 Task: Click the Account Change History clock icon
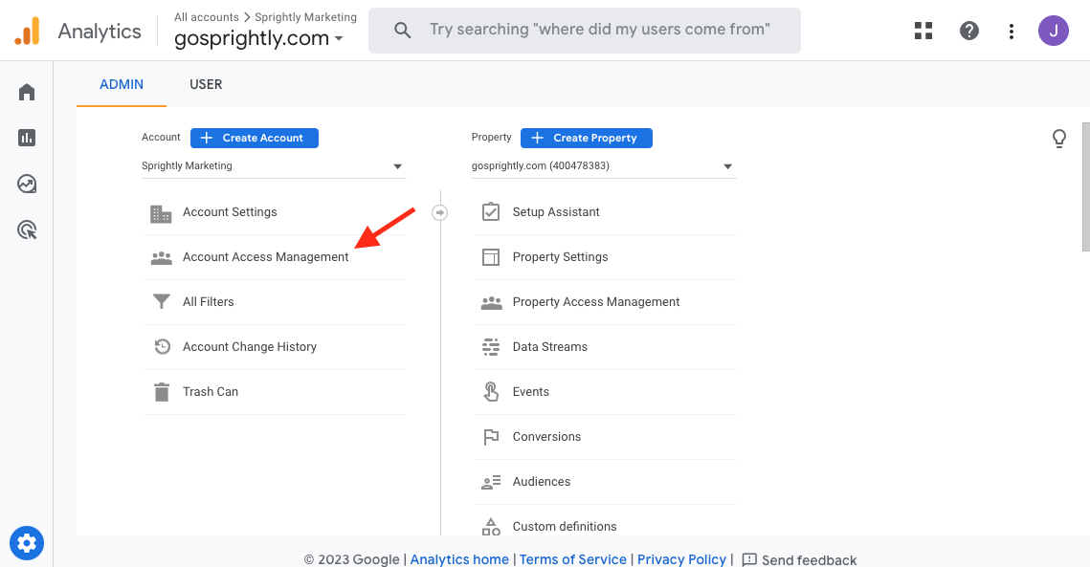pos(162,346)
